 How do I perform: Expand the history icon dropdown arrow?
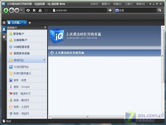[x=50, y=10]
